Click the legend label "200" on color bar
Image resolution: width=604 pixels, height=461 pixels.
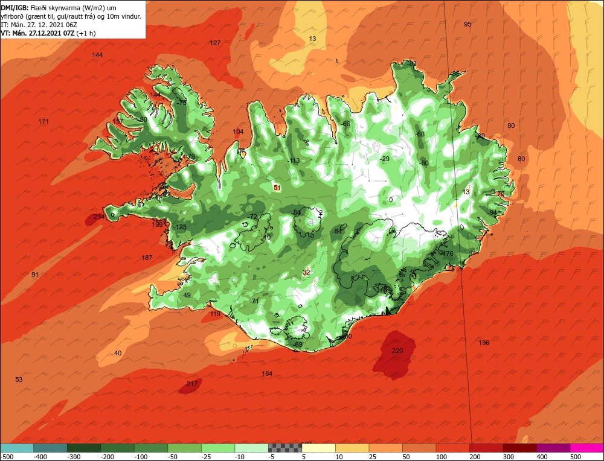coord(475,457)
